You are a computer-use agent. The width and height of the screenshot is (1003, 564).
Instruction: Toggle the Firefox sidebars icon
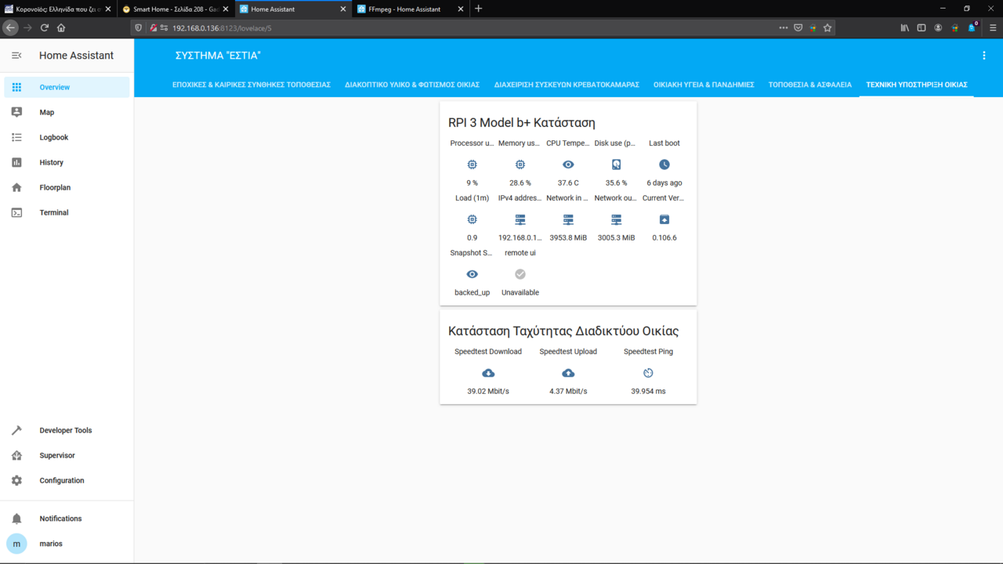point(922,27)
